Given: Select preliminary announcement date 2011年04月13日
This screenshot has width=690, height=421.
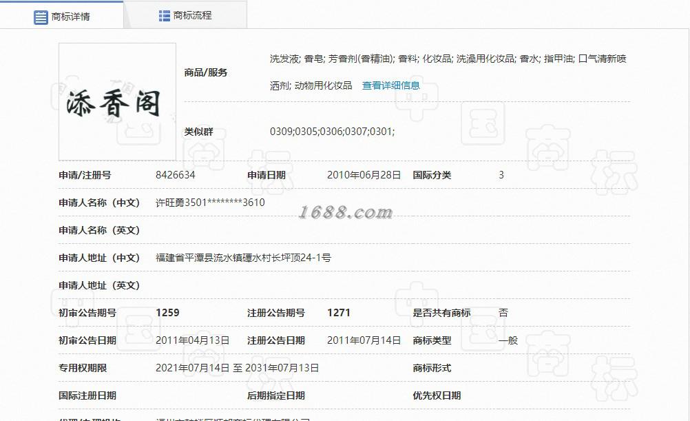Looking at the screenshot, I should pos(192,340).
